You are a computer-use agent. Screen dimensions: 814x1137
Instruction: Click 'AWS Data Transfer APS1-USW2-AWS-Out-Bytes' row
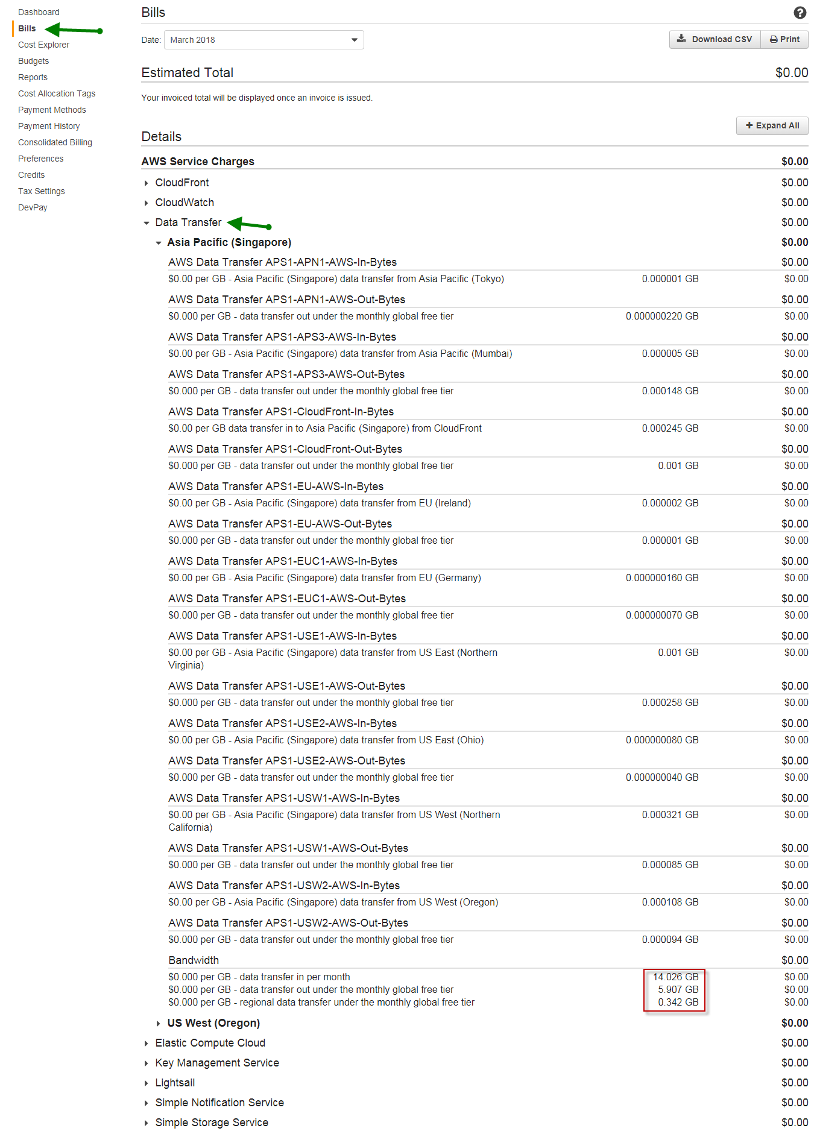click(x=488, y=923)
